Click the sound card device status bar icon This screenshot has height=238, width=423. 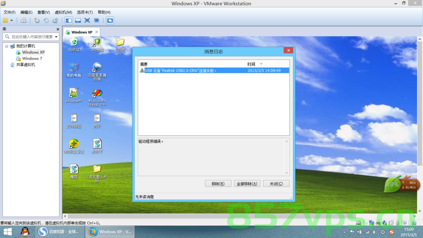[384, 223]
